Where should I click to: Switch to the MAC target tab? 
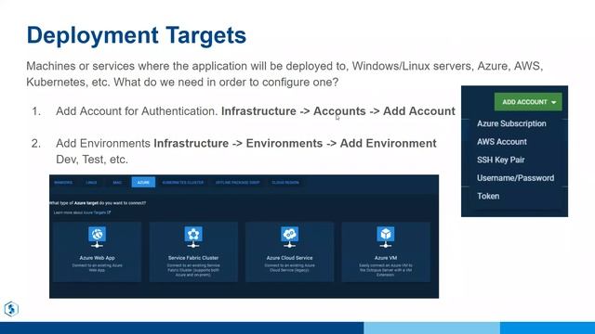coord(117,183)
